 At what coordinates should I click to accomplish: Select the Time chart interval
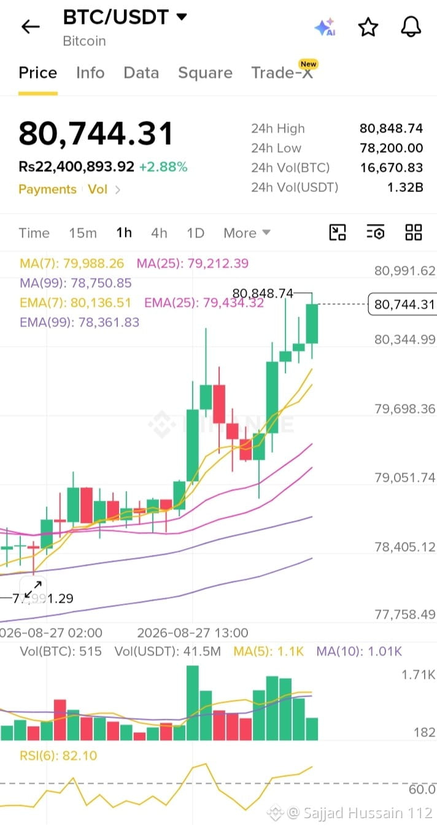point(34,233)
